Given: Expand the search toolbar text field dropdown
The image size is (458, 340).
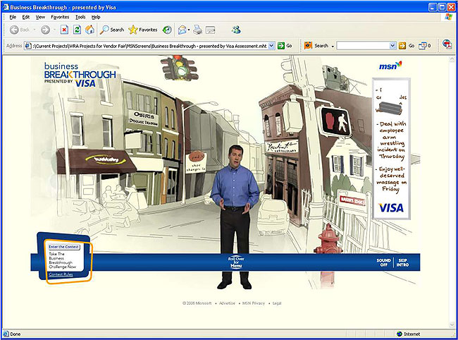Looking at the screenshot, I should point(393,46).
